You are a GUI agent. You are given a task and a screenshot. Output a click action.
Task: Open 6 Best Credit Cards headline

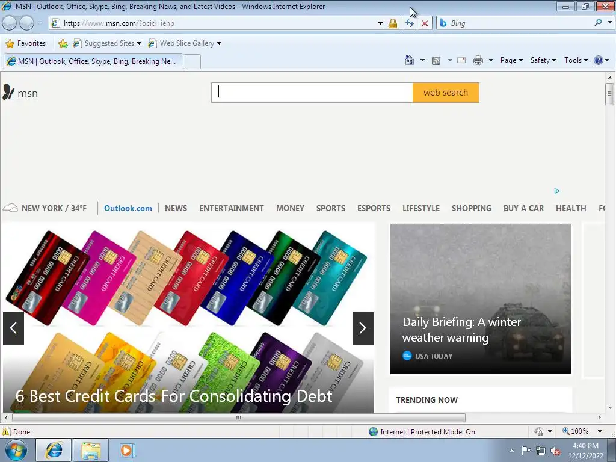click(x=174, y=396)
